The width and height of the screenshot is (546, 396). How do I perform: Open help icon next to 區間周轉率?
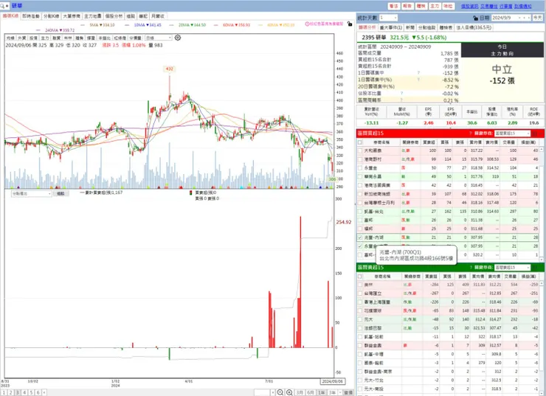[x=401, y=100]
